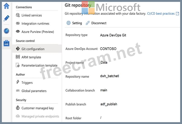The height and width of the screenshot is (124, 182).
Task: Click the Setting gear icon
Action: click(69, 23)
